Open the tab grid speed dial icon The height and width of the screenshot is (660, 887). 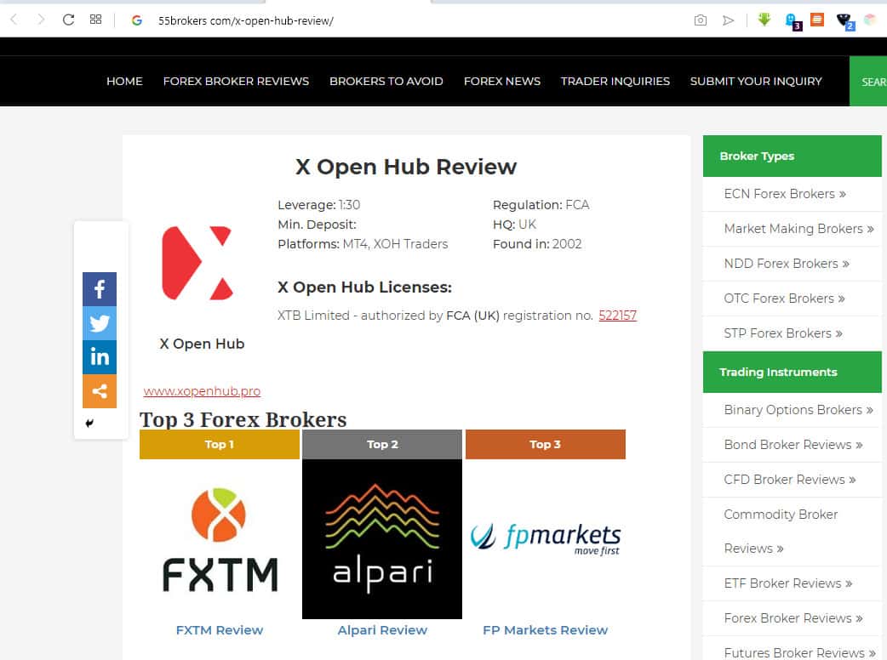95,20
